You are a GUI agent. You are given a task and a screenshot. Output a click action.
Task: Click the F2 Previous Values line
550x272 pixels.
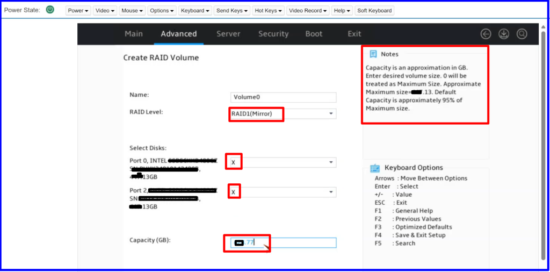(x=408, y=219)
